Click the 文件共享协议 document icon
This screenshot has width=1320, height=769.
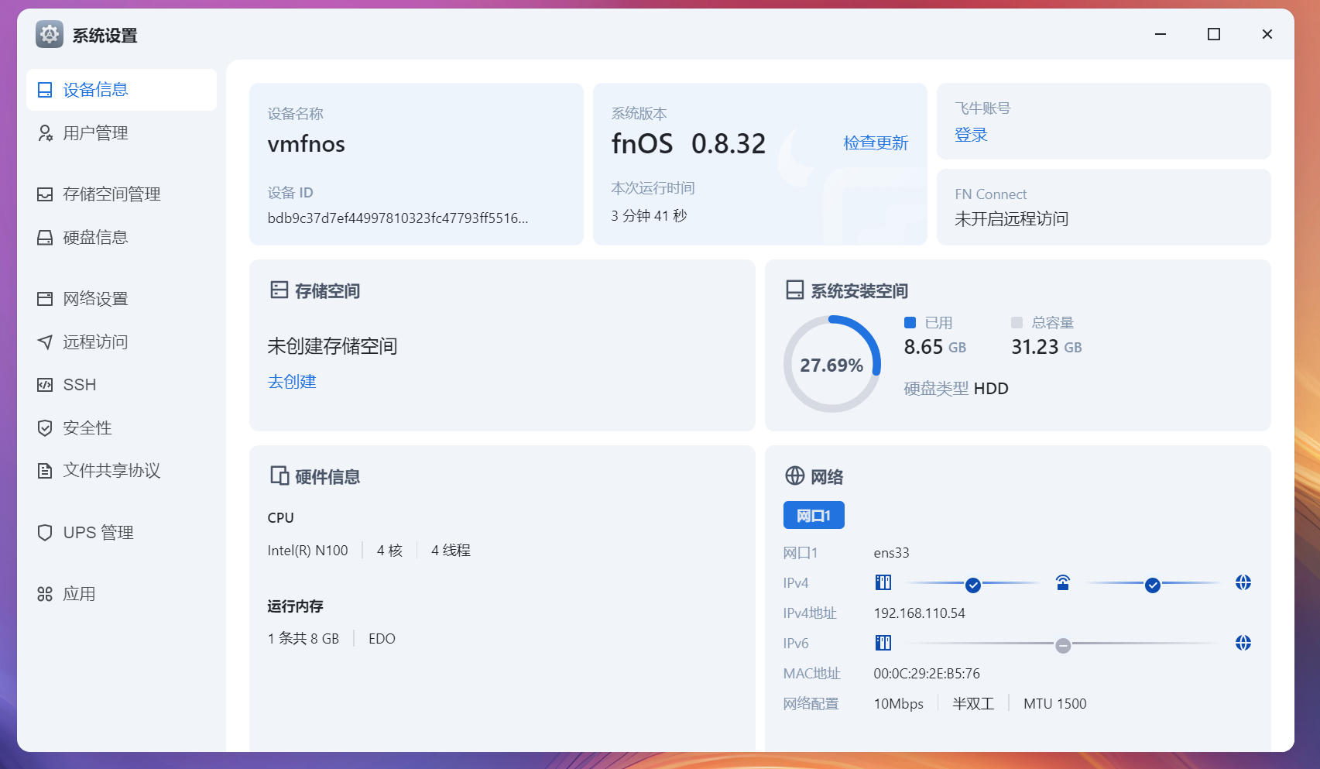(45, 470)
